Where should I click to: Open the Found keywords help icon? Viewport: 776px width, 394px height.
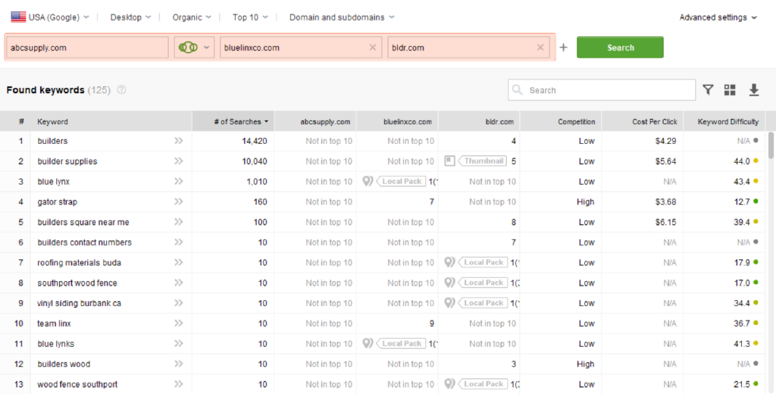pyautogui.click(x=121, y=90)
